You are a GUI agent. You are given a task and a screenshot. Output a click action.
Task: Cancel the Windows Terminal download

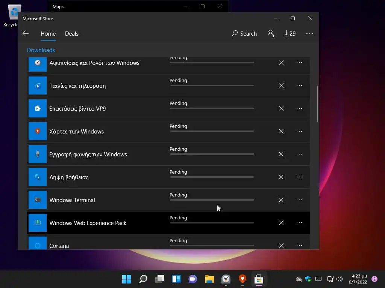(x=281, y=200)
